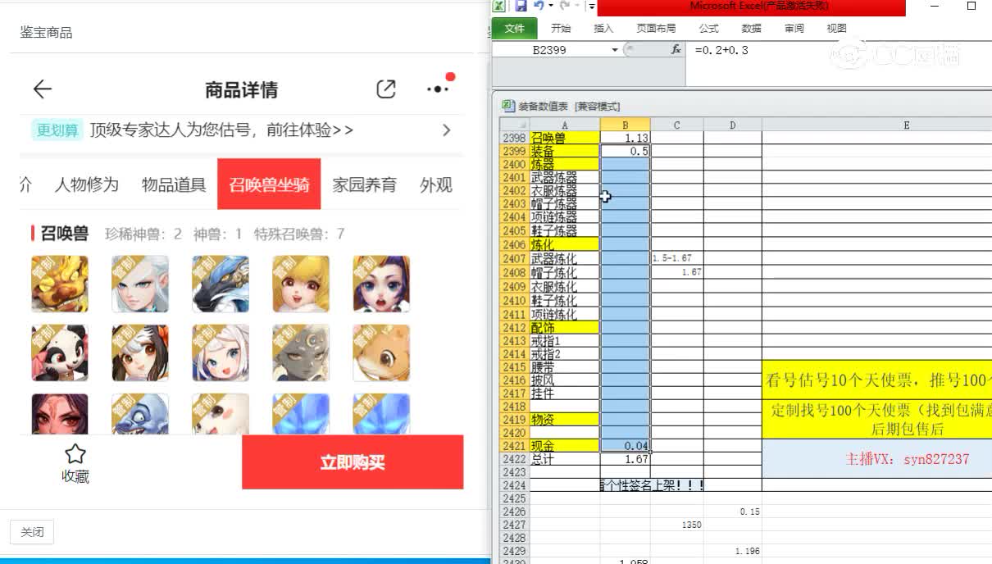Click the active cell showing 0.5
This screenshot has width=992, height=564.
(626, 151)
